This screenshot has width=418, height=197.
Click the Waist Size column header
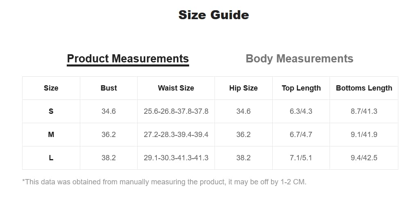176,88
